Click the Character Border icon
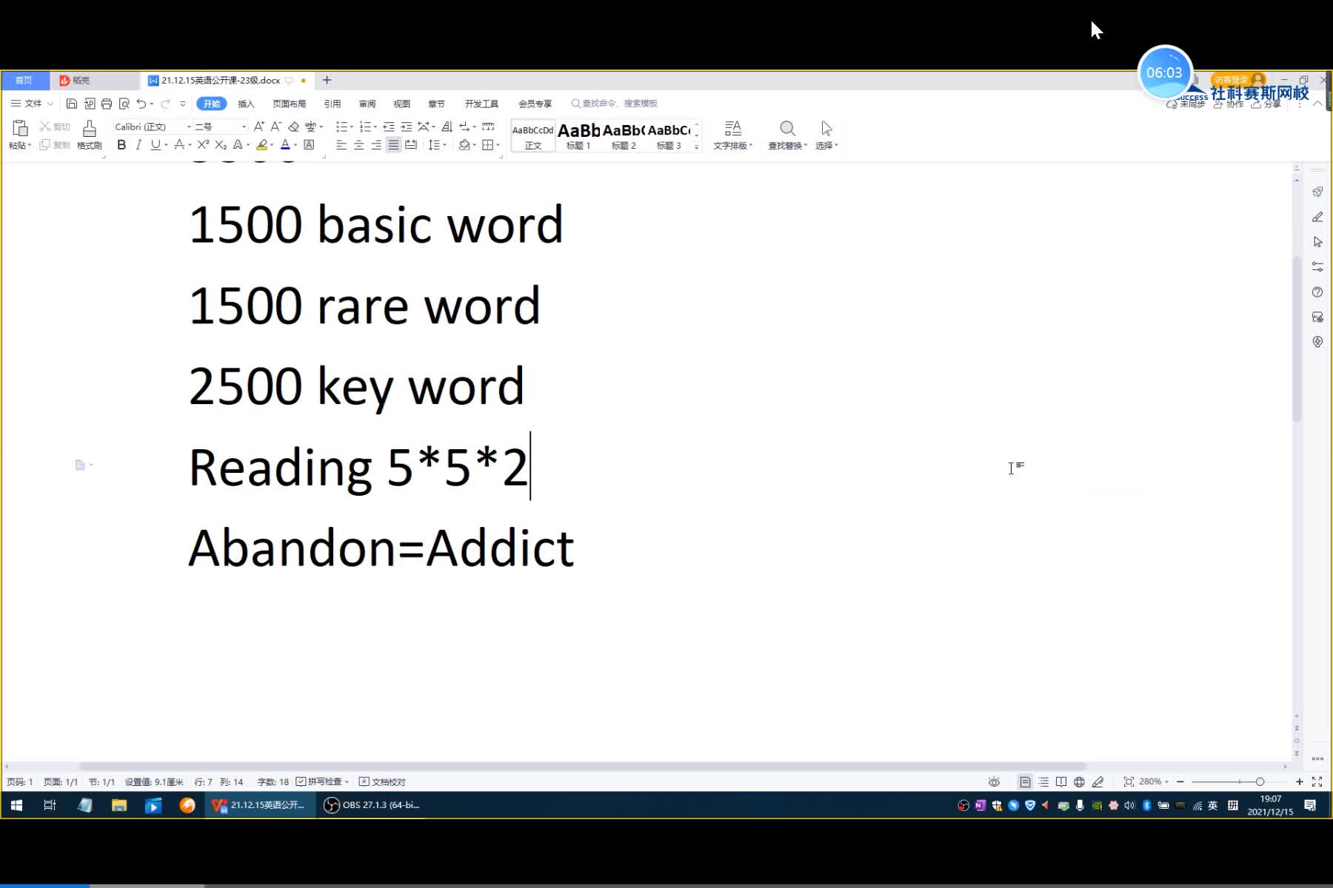Image resolution: width=1333 pixels, height=888 pixels. (x=310, y=145)
